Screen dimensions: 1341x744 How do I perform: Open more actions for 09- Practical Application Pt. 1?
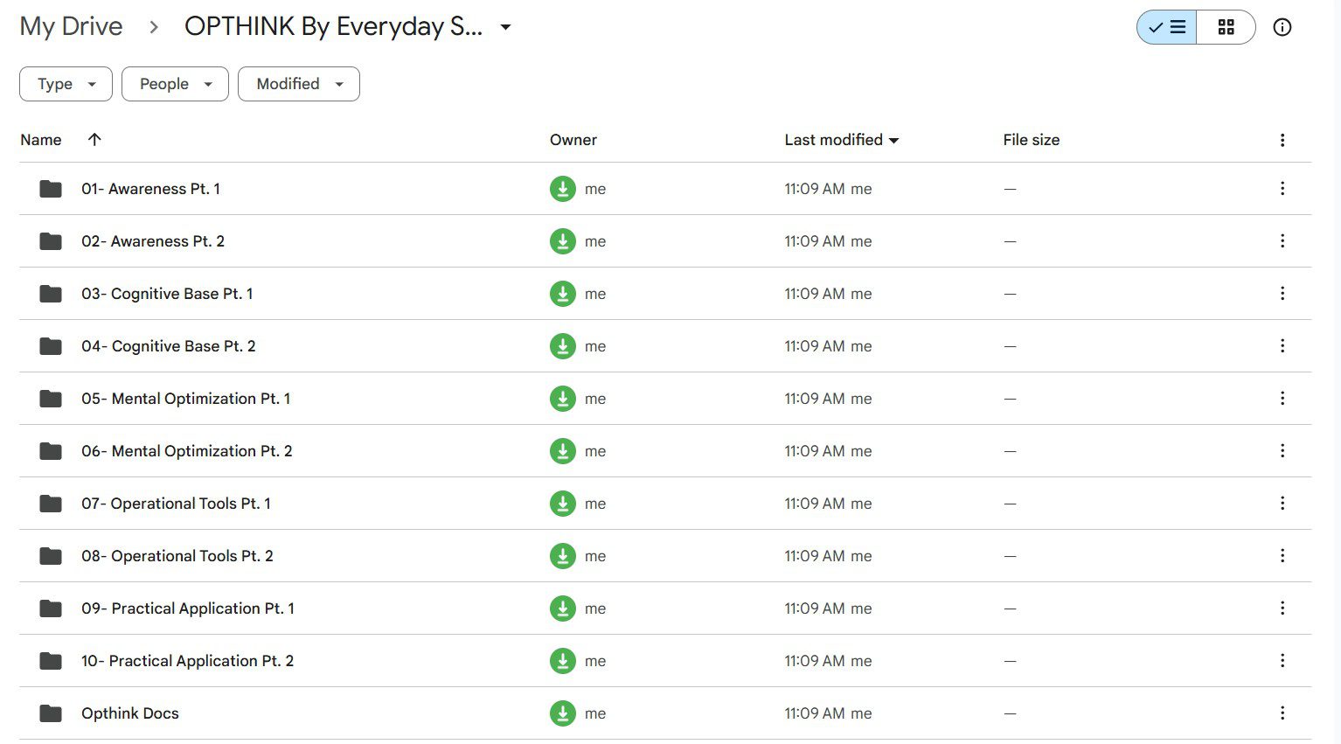point(1282,608)
